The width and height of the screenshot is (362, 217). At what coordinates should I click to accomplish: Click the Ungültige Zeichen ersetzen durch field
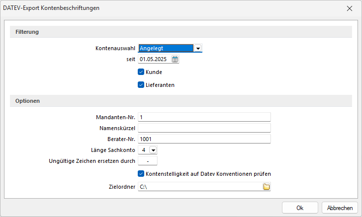click(148, 161)
